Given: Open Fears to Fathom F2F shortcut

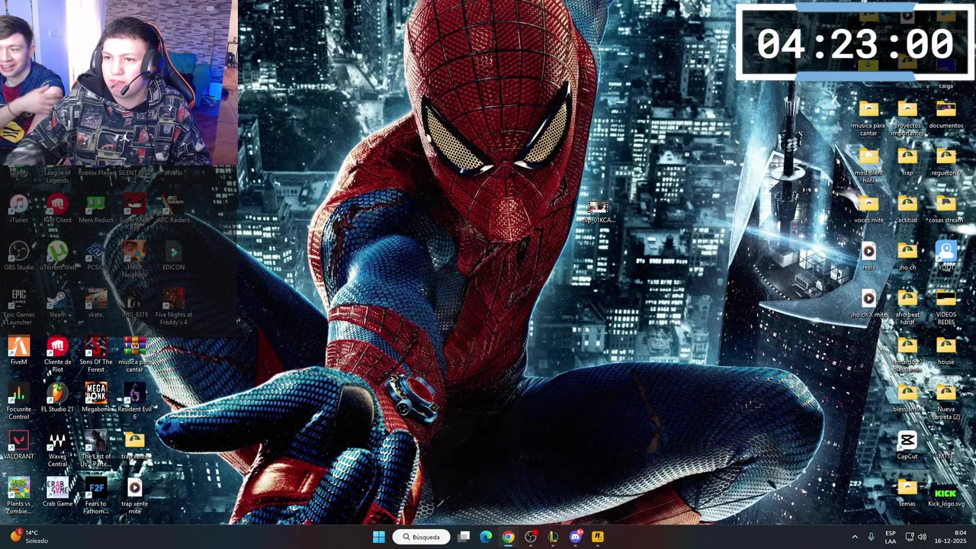Looking at the screenshot, I should (96, 496).
